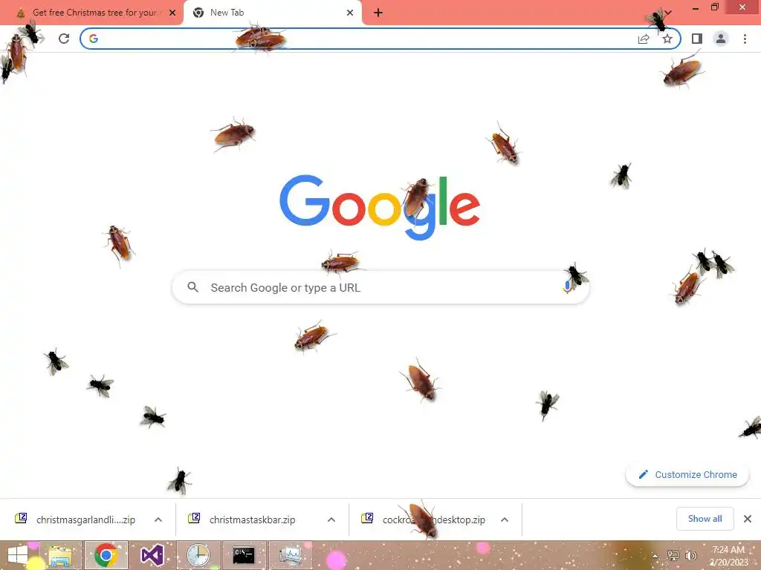761x570 pixels.
Task: Expand options for cockroach desktop zip download
Action: 505,520
